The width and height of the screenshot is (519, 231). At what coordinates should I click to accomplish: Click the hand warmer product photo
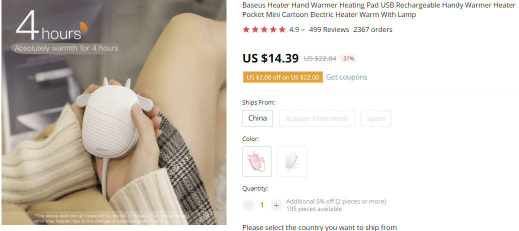(114, 115)
